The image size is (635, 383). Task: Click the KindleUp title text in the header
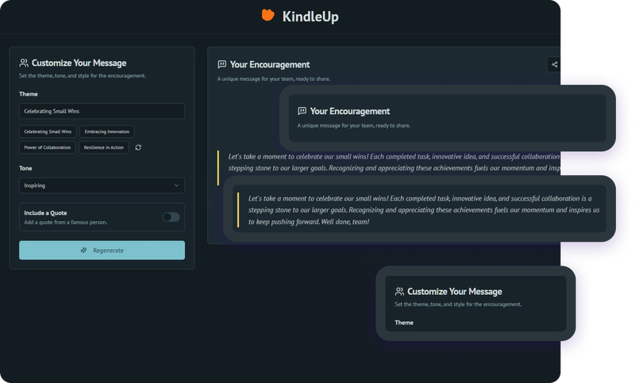(x=310, y=16)
